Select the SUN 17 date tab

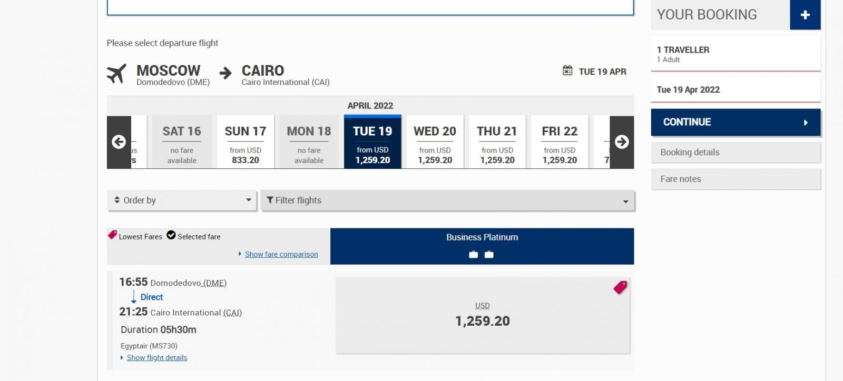click(x=246, y=142)
